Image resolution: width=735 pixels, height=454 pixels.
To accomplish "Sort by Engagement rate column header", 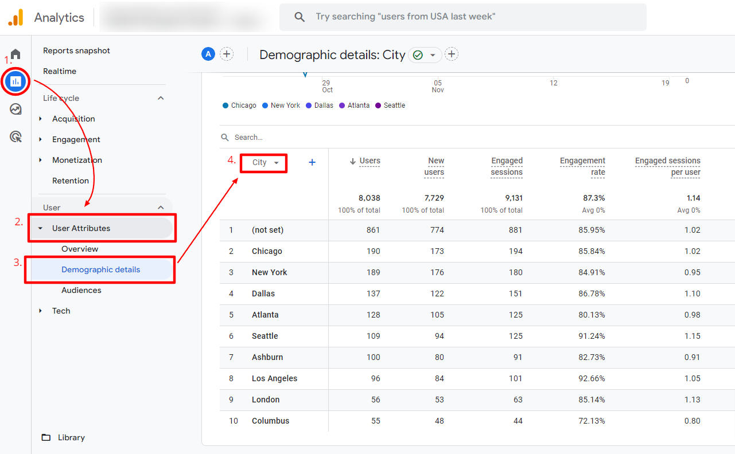I will tap(582, 166).
